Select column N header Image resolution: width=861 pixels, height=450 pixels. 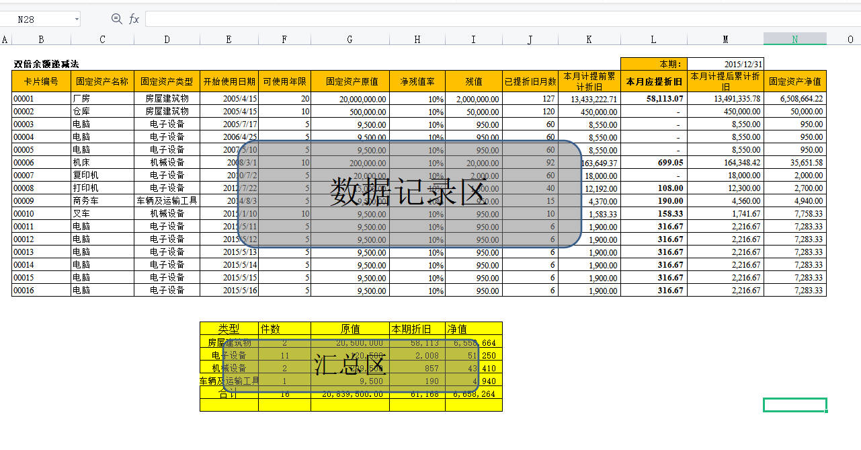(x=794, y=40)
